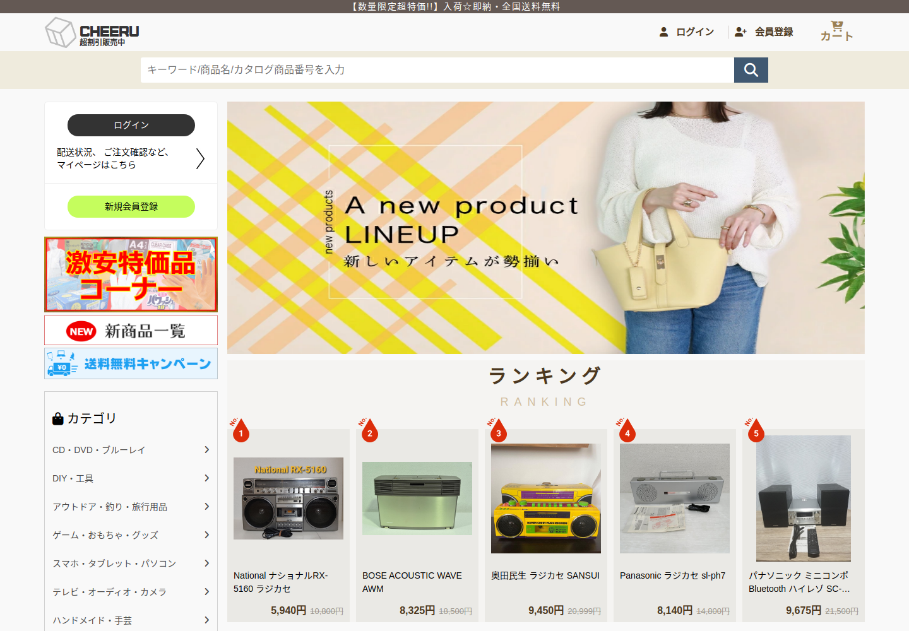Click the category bag icon
This screenshot has width=909, height=631.
tap(58, 418)
